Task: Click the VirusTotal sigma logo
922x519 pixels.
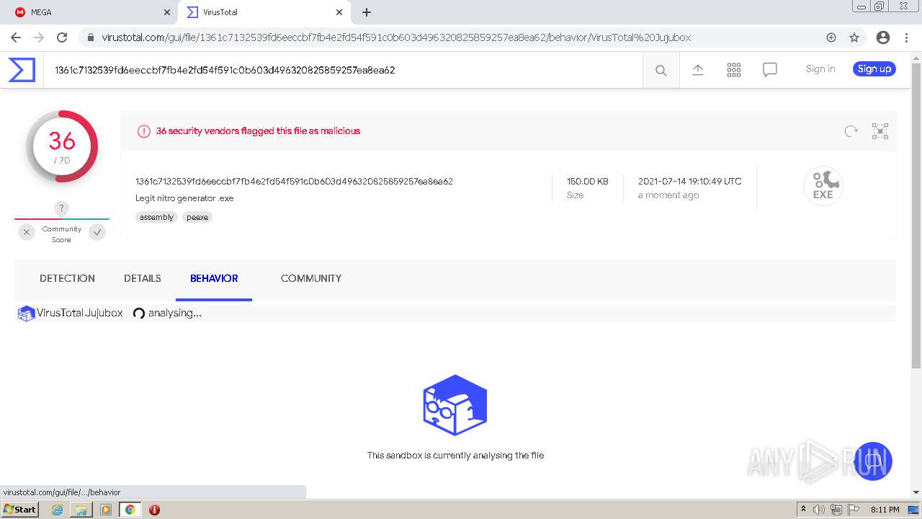Action: tap(22, 70)
